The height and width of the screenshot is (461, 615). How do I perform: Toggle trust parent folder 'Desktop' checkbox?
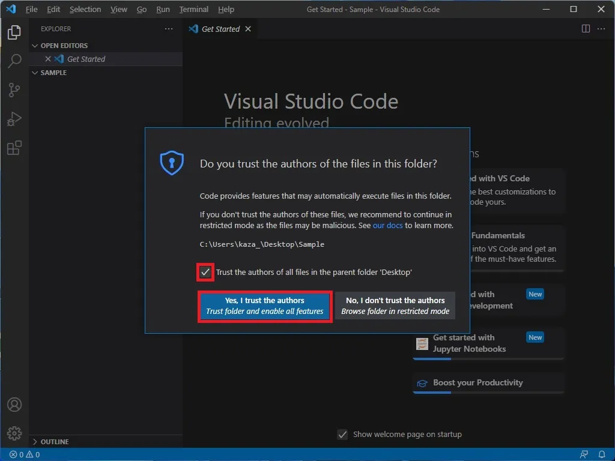click(205, 272)
